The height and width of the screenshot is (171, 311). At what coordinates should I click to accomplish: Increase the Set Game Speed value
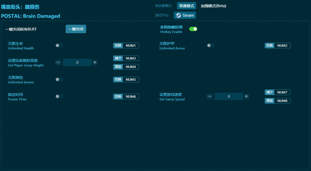click(246, 96)
